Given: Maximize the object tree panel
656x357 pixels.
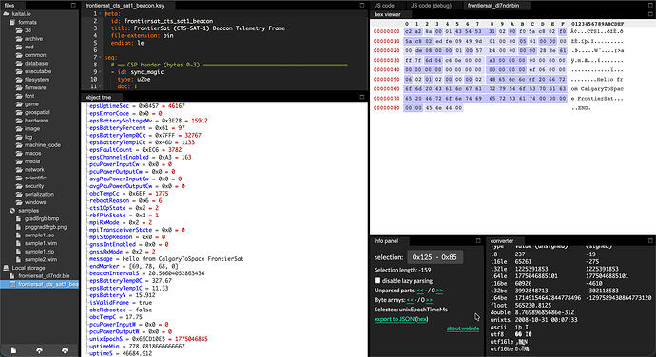Looking at the screenshot, I should point(362,97).
